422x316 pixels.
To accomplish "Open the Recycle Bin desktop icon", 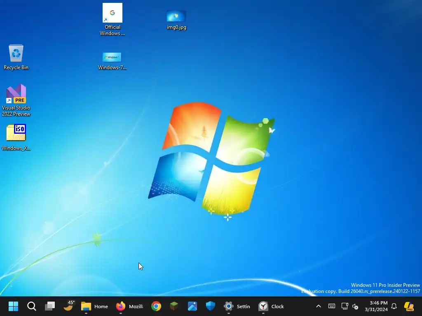I will coord(16,57).
